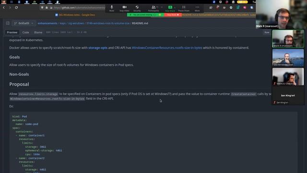
Task: Click Stop Video camera icon
Action: tap(124, 8)
